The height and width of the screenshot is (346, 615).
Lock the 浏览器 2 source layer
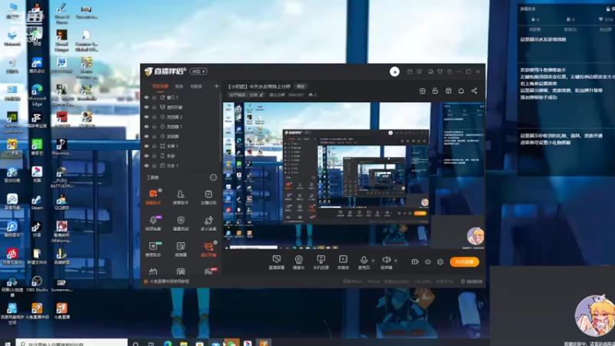click(x=155, y=117)
